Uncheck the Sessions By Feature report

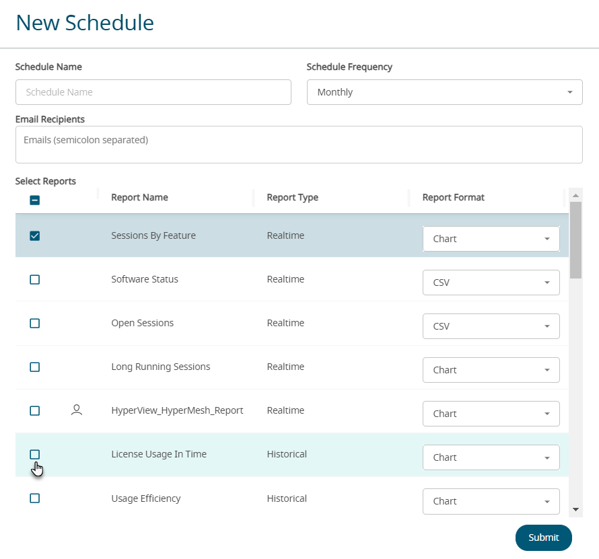point(35,235)
